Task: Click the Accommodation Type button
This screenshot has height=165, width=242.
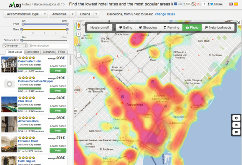Action: [23, 14]
